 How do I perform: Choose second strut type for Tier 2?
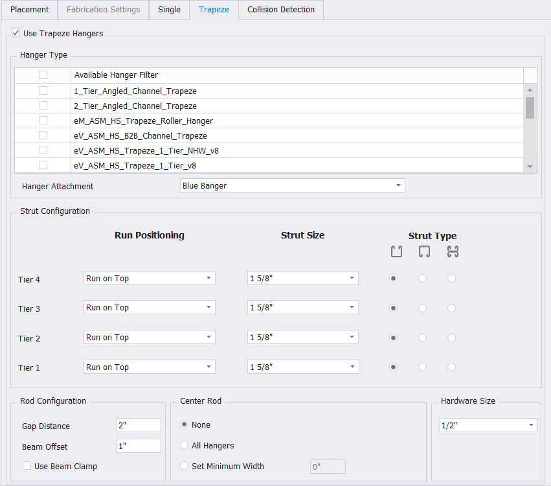pyautogui.click(x=422, y=338)
